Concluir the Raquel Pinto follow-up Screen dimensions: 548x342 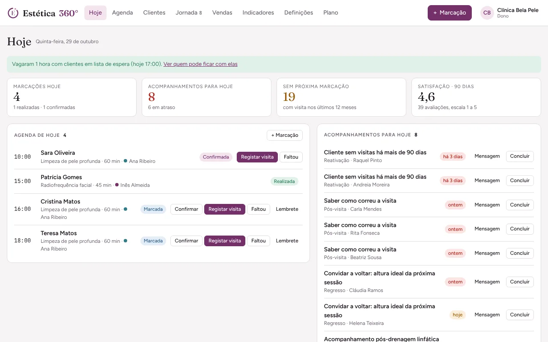pyautogui.click(x=520, y=156)
